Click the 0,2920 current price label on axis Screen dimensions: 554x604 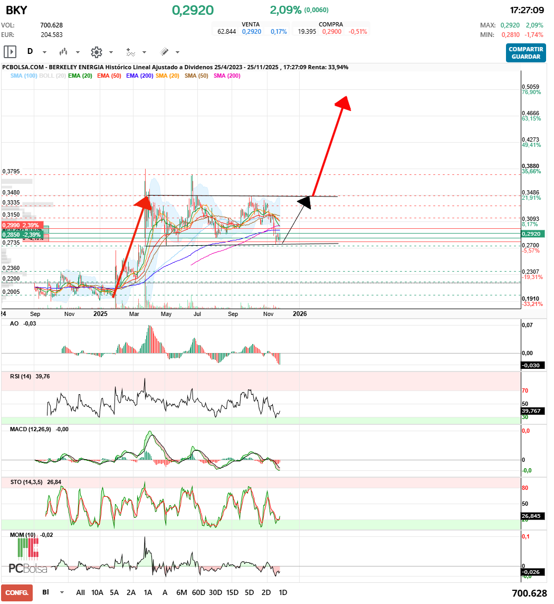(532, 234)
